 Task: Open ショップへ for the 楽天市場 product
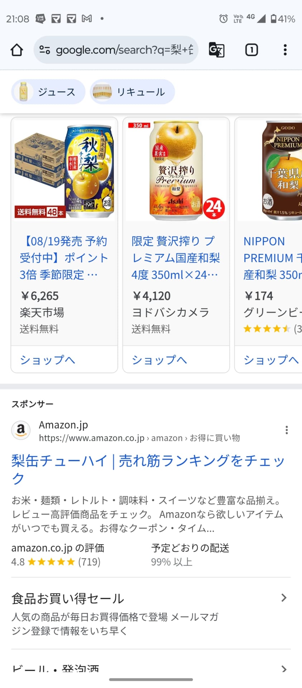point(48,360)
